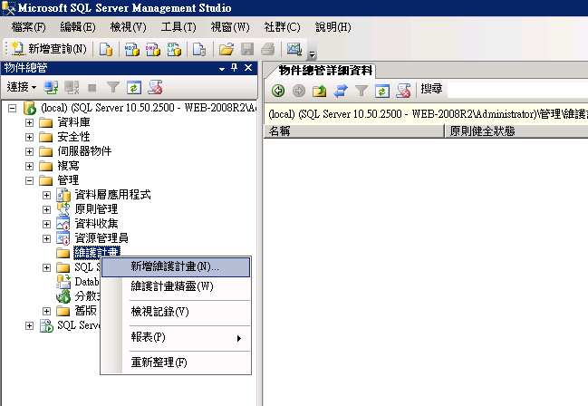
Task: Toggle auto-hide pin of Object Explorer
Action: 235,68
